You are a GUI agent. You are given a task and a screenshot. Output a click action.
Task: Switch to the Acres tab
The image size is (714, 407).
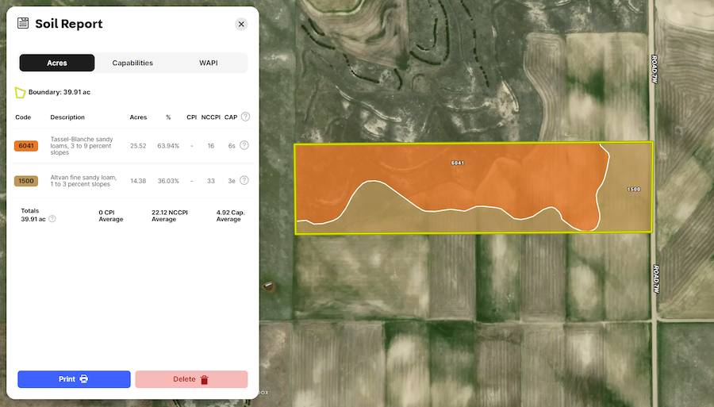coord(57,63)
